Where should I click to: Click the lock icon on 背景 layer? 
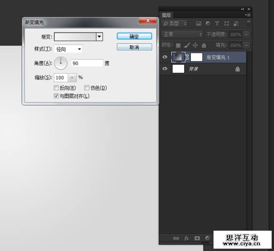pos(238,69)
